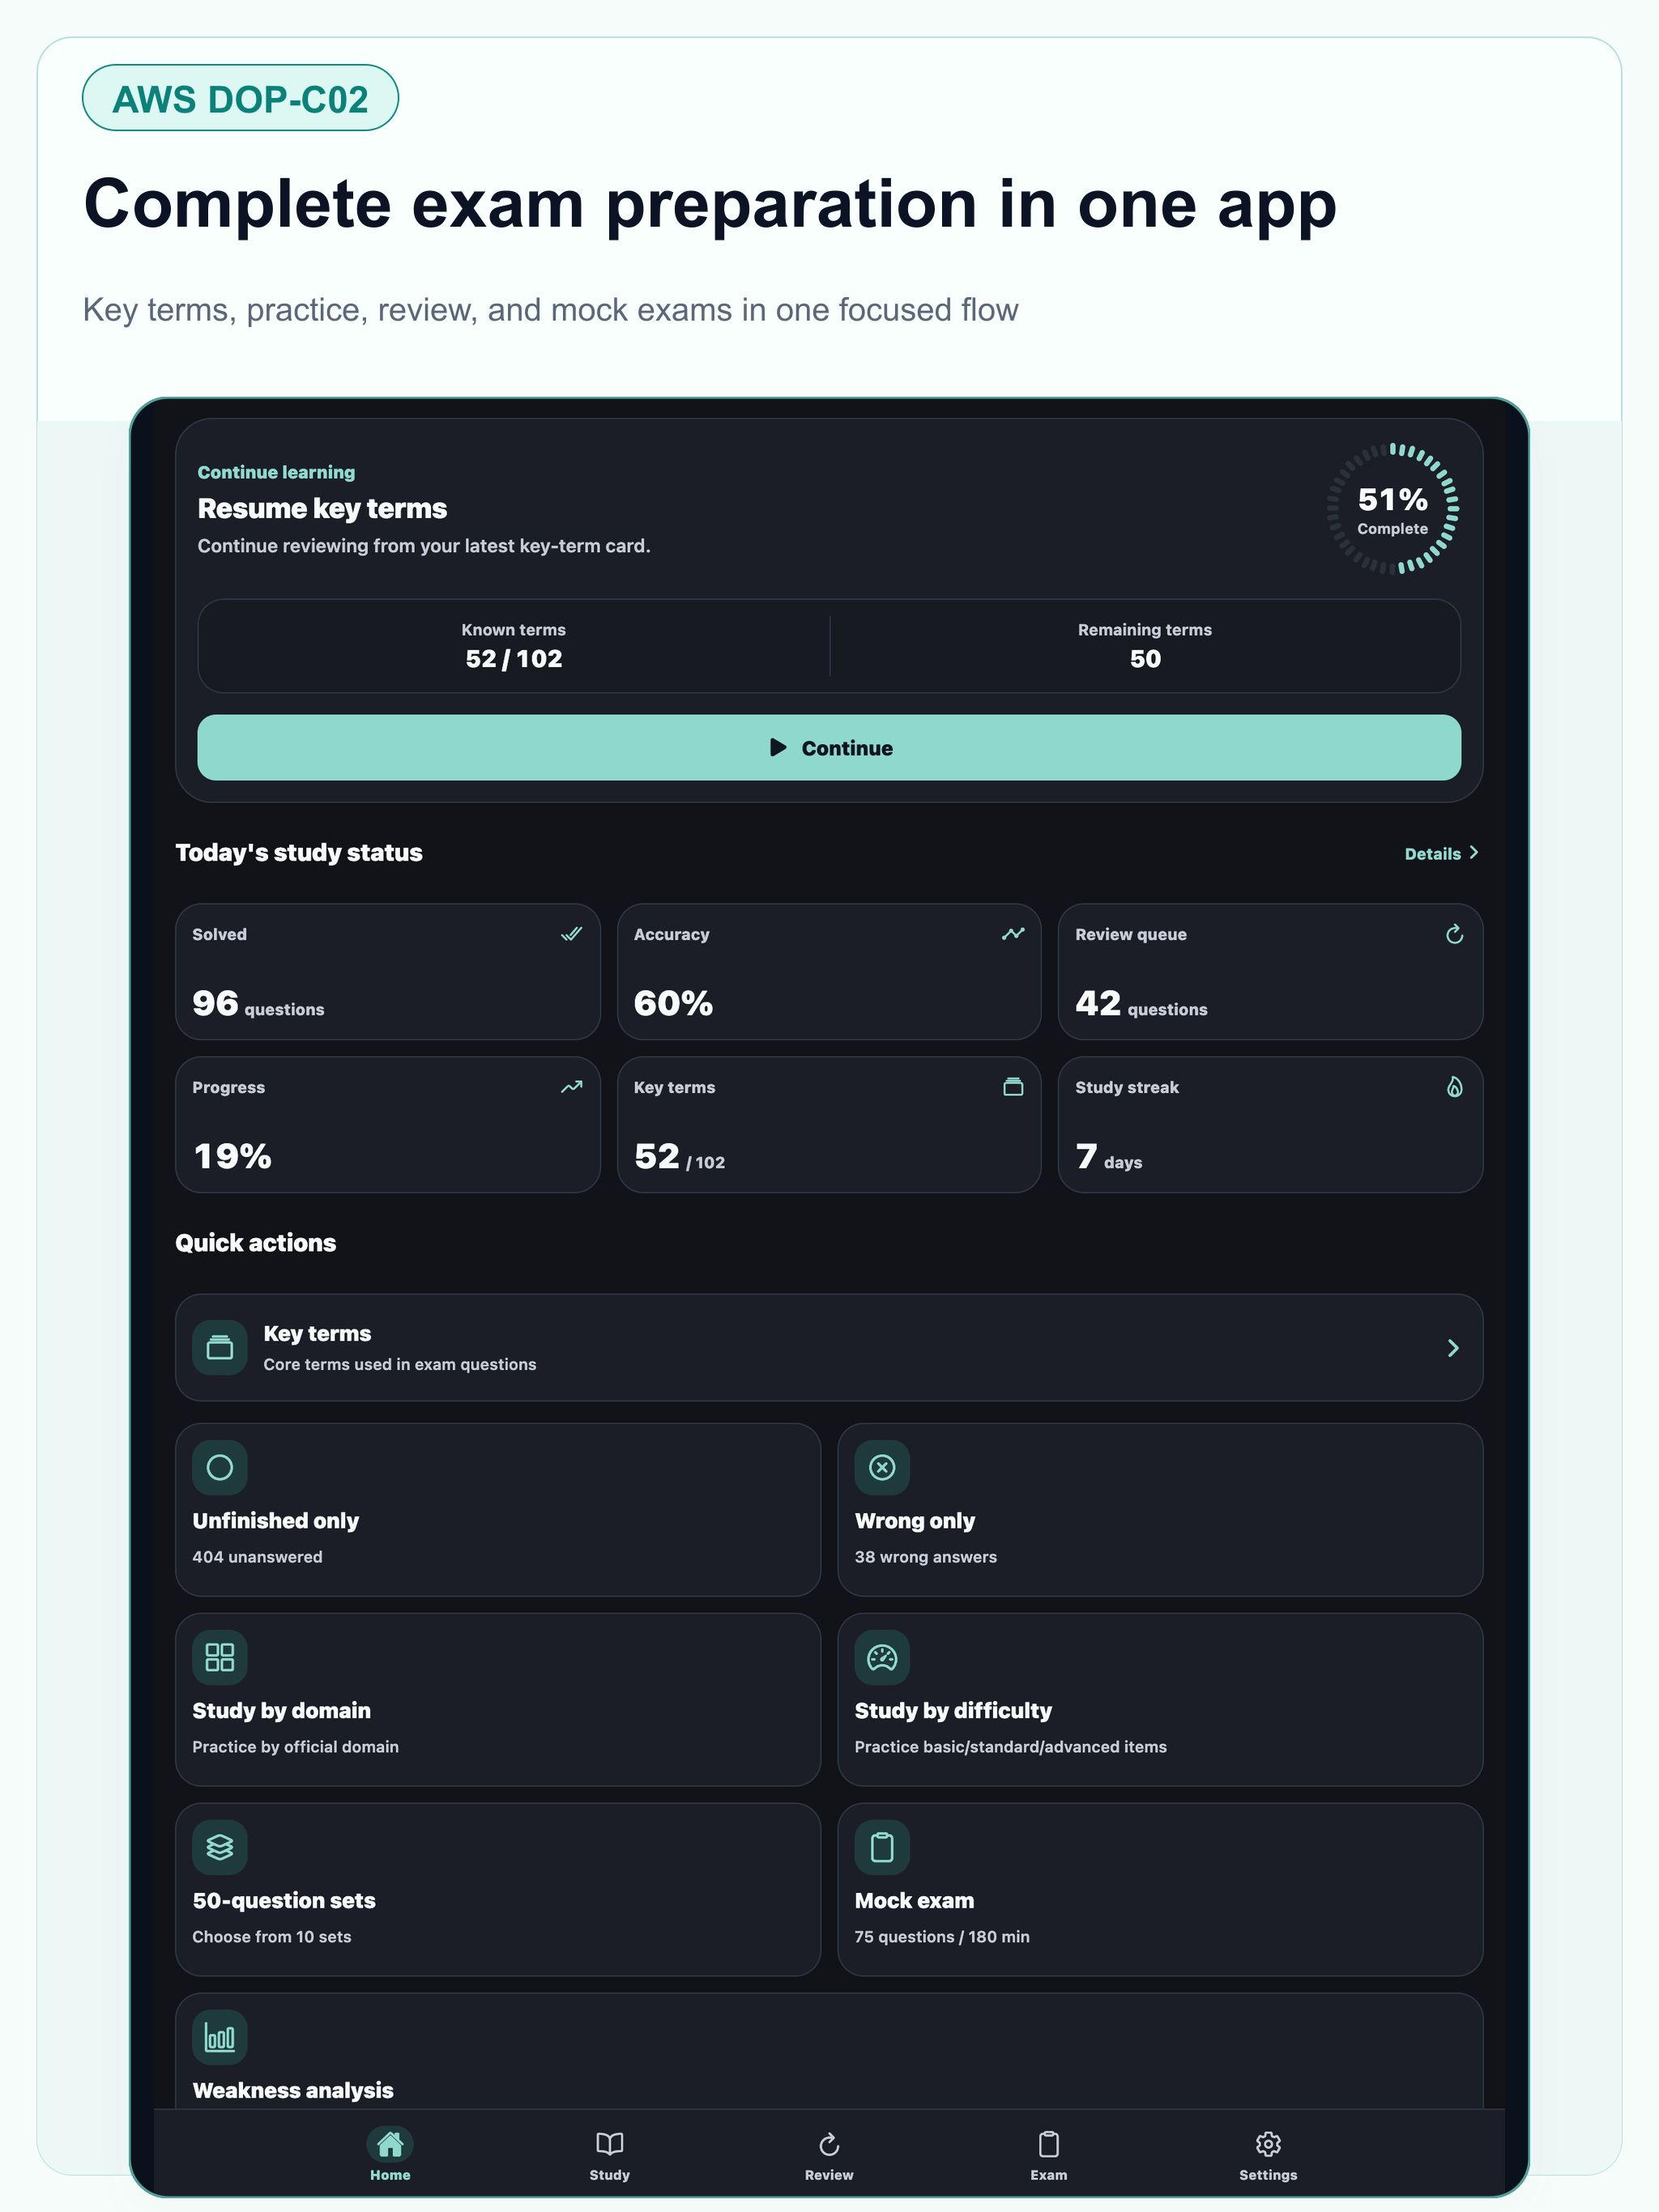
Task: Click the bar chart icon for Weakness analysis
Action: [220, 2037]
